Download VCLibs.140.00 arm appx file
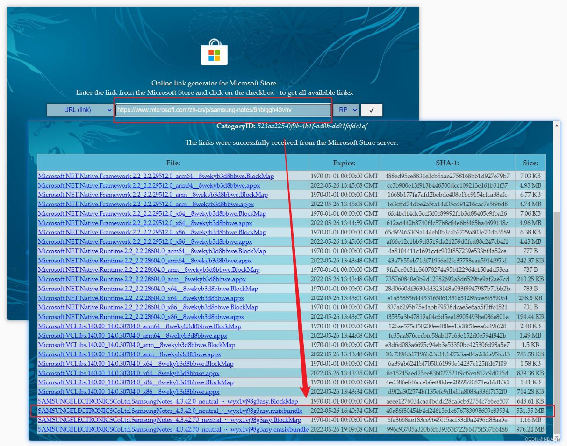Image resolution: width=567 pixels, height=446 pixels. pos(129,354)
